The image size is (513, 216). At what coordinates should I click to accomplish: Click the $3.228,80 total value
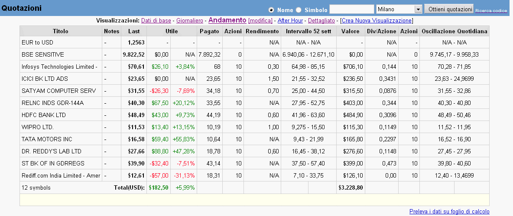point(351,187)
